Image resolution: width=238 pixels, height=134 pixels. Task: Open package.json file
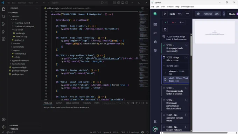tap(17, 74)
